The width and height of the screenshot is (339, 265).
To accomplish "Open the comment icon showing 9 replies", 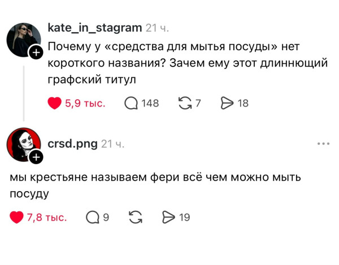I will click(92, 217).
